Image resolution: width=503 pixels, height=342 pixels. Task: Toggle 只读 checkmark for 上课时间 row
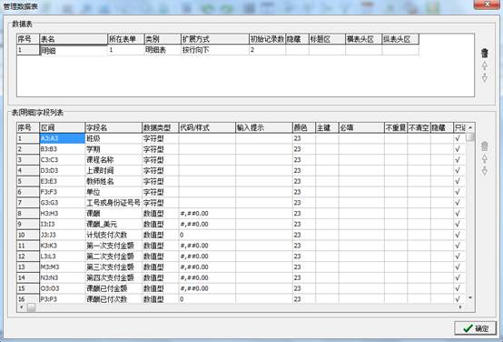459,171
